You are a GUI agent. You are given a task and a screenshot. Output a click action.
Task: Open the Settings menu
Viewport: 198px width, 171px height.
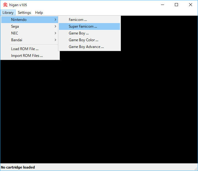[x=24, y=13]
